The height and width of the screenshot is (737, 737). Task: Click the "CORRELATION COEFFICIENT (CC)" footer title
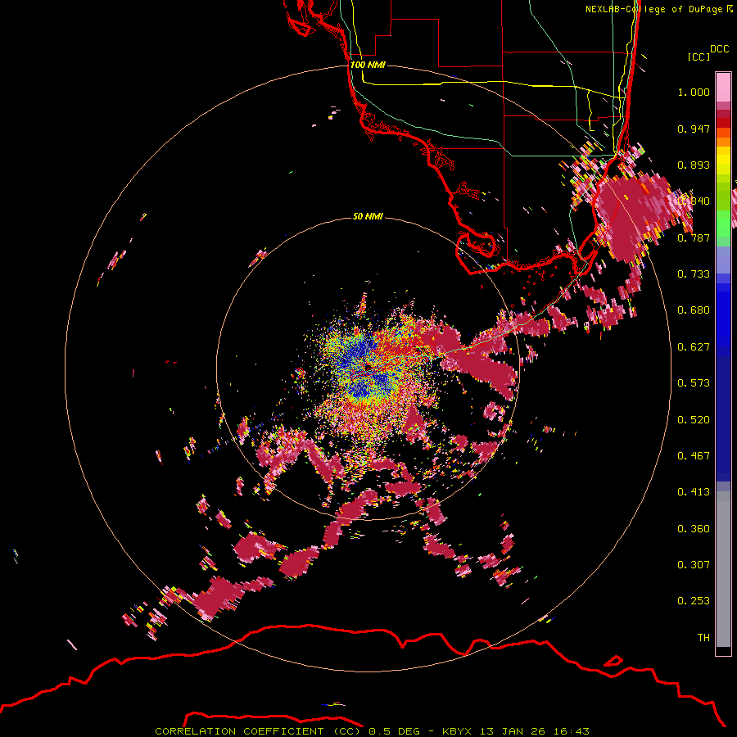pos(258,731)
